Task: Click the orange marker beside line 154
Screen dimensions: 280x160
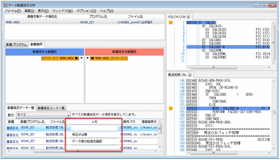Action: click(171, 108)
